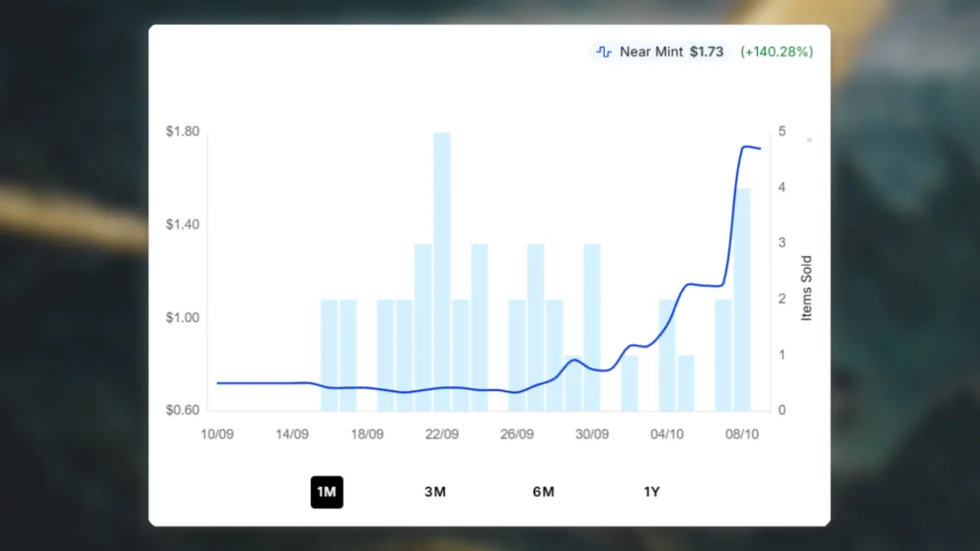Screen dimensions: 980x551
Task: Click the Items Sold axis title
Action: pos(806,288)
